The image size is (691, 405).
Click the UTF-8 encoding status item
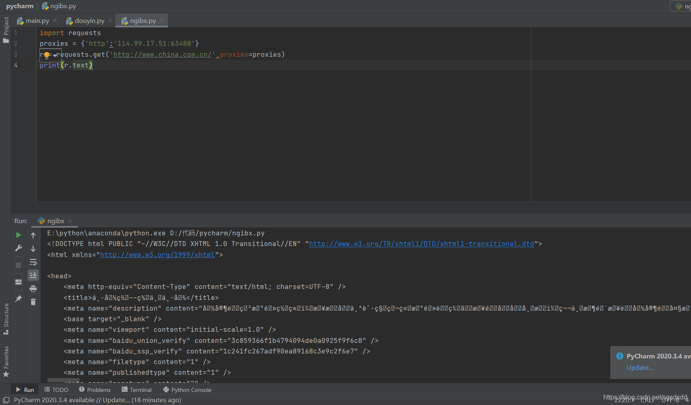point(670,400)
